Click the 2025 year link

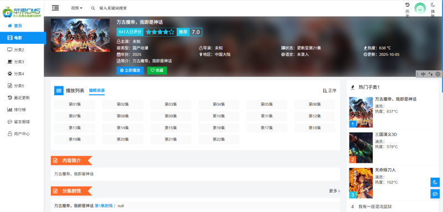click(137, 54)
